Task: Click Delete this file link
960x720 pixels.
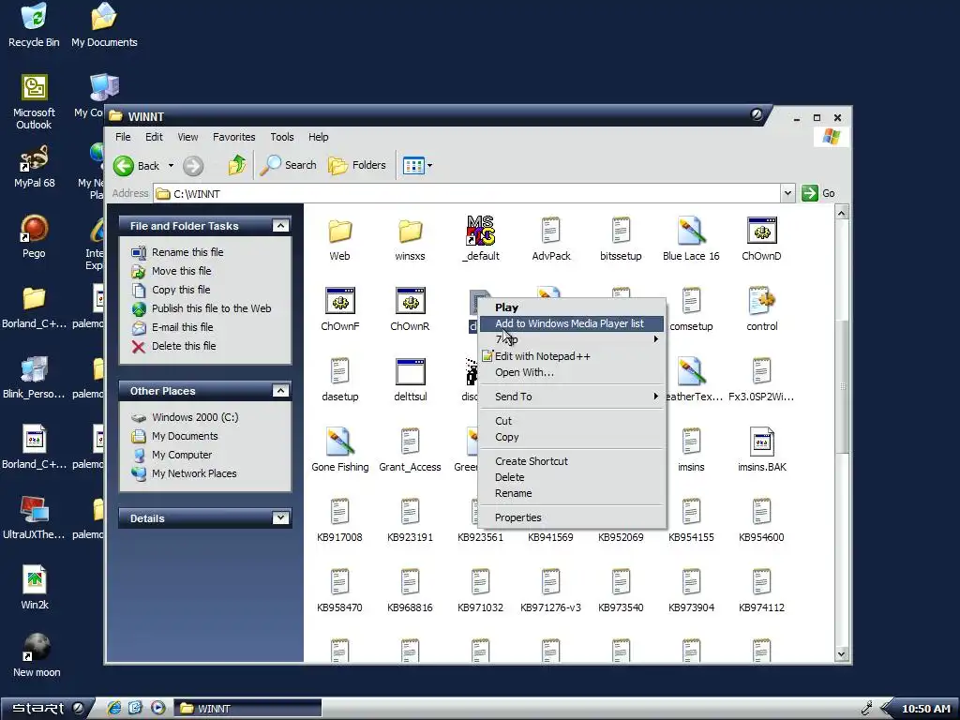Action: pos(184,346)
